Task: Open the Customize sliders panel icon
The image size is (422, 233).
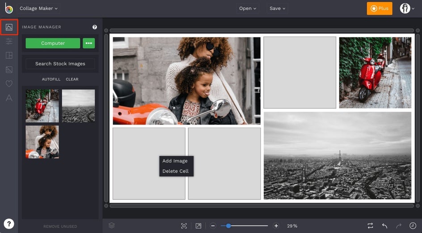Action: pos(9,42)
